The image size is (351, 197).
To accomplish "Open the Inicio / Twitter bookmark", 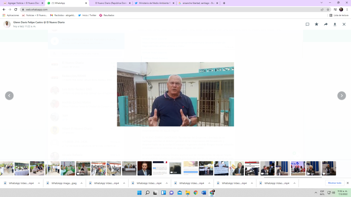I will click(87, 15).
